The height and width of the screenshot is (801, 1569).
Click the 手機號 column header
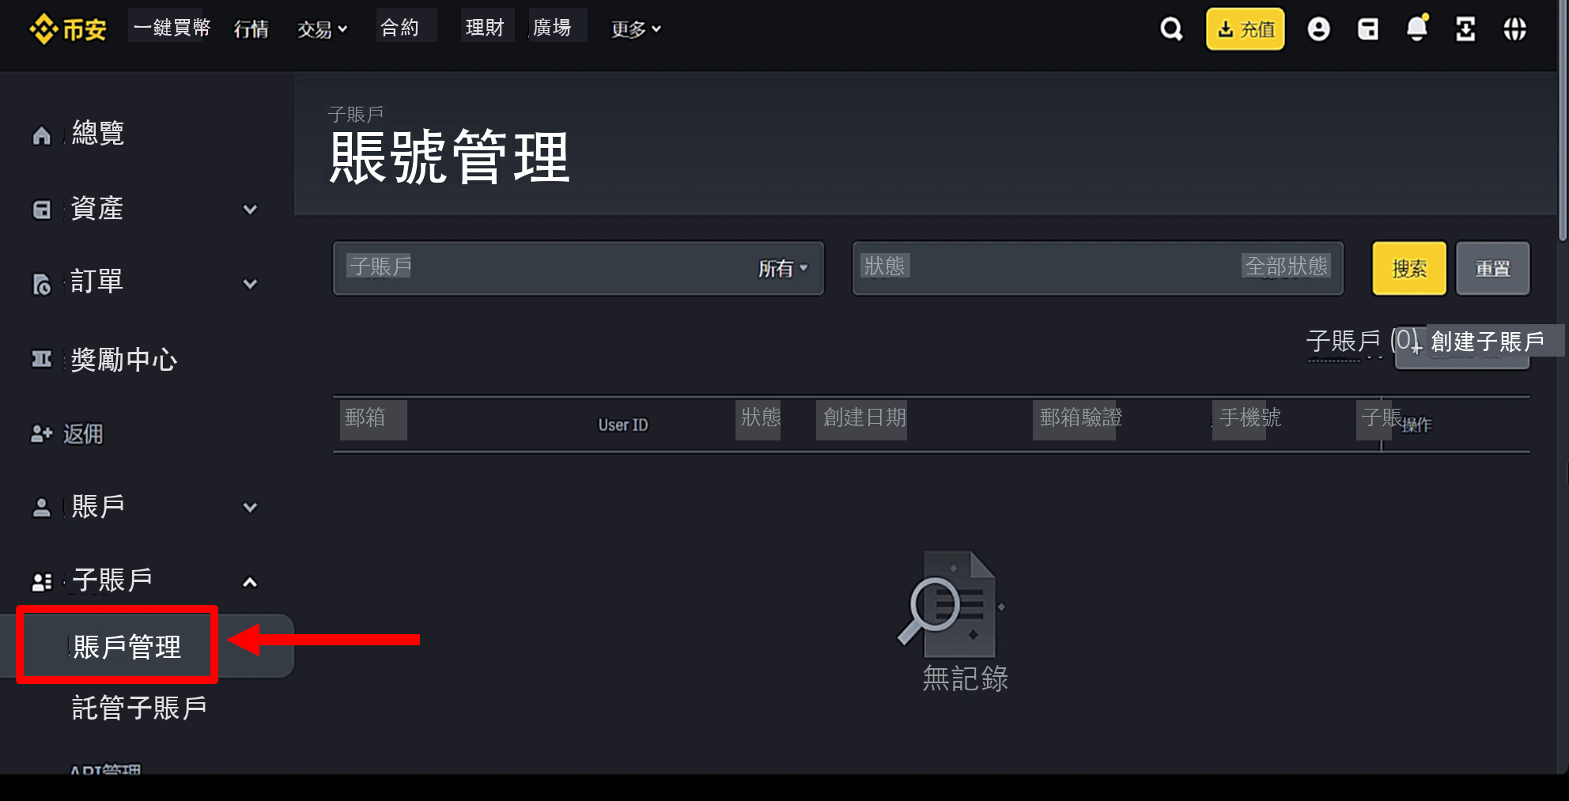tap(1250, 417)
